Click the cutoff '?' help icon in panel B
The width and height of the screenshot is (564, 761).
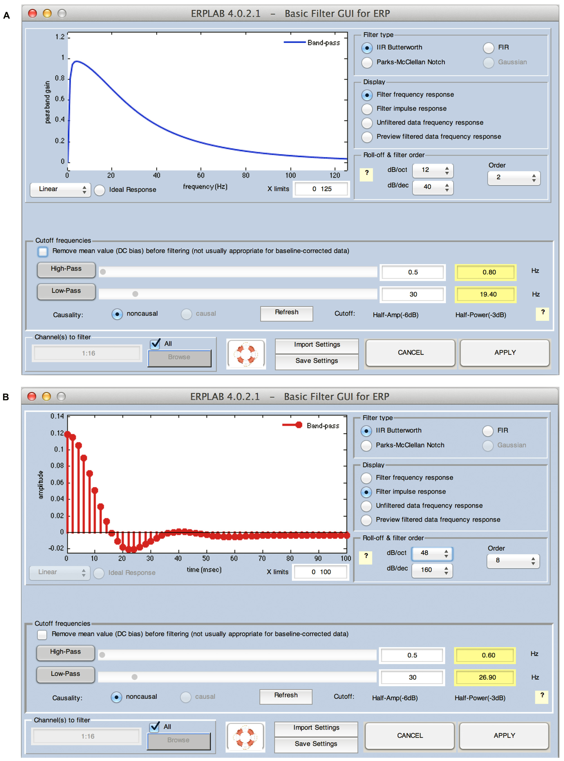click(x=542, y=697)
